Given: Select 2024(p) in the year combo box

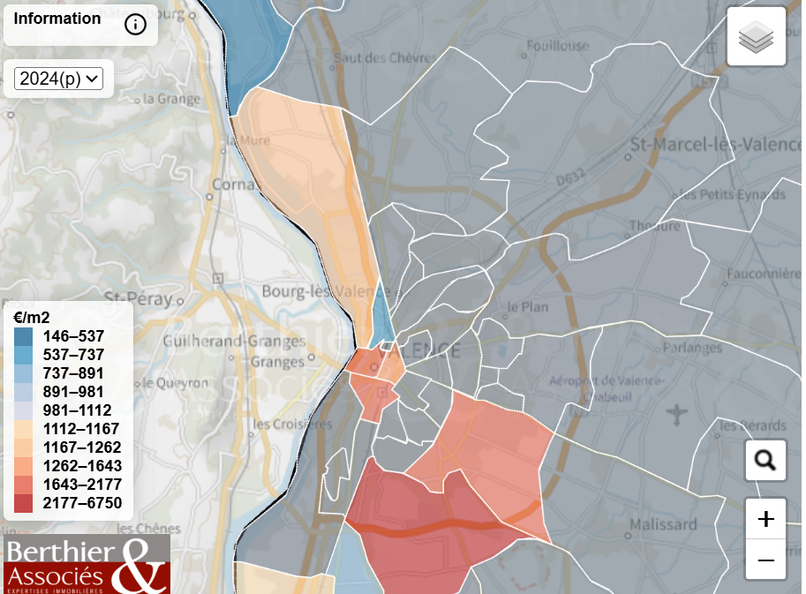Looking at the screenshot, I should [57, 79].
